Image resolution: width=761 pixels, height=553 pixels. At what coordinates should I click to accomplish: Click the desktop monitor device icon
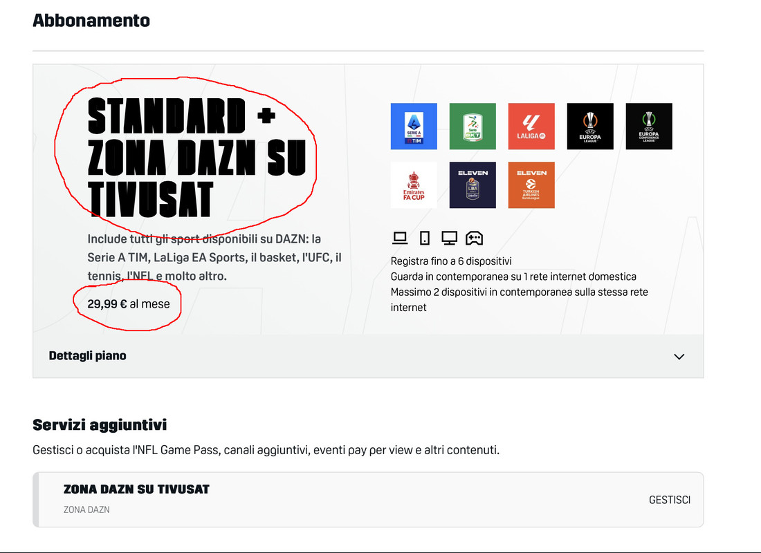pos(450,238)
